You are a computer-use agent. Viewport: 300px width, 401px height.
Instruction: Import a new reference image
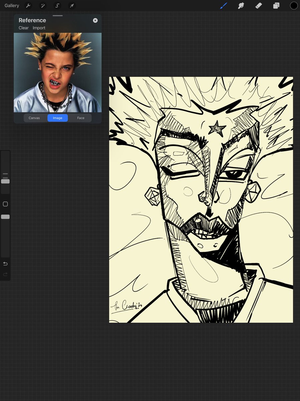[39, 28]
